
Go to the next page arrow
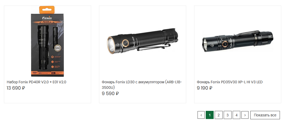pos(245,115)
